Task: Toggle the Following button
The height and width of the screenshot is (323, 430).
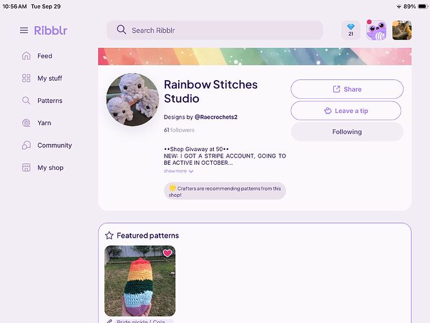Action: tap(347, 132)
